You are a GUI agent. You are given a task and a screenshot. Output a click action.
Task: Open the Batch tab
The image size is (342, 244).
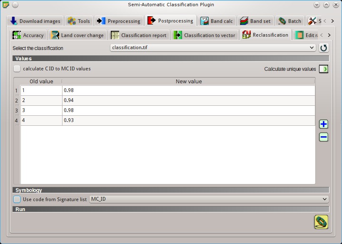290,21
